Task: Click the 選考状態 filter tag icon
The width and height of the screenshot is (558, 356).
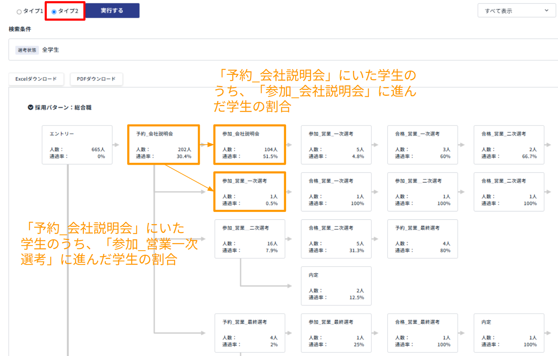Action: (x=27, y=49)
